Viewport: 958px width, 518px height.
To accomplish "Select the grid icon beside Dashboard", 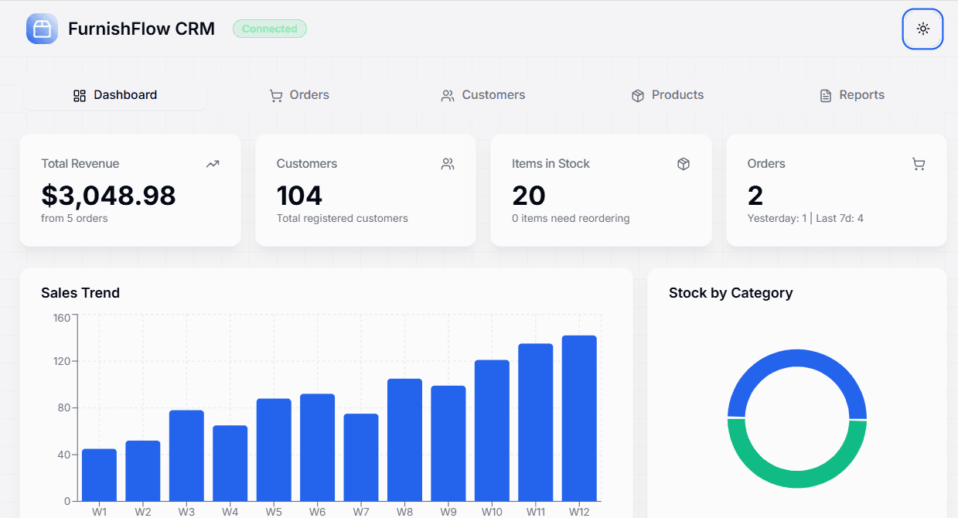I will pos(79,95).
